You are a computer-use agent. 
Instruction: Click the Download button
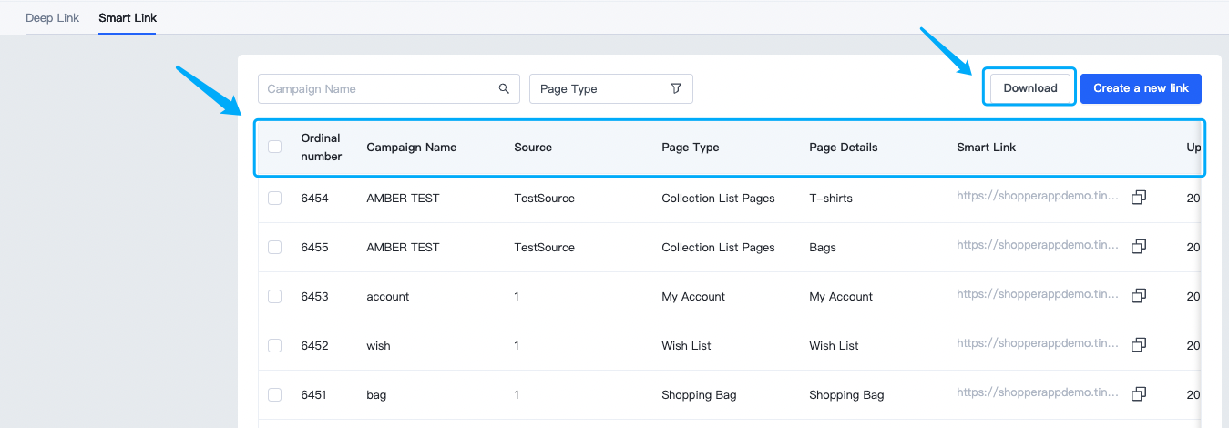coord(1030,88)
